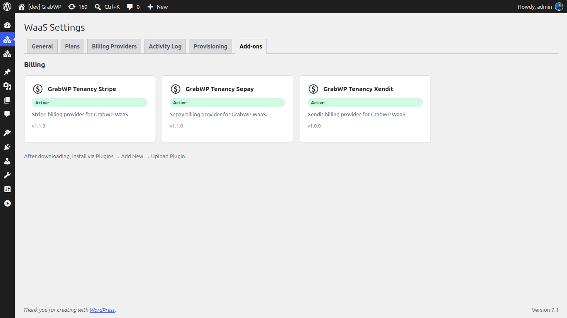567x318 pixels.
Task: Click the WaaS Settings page title
Action: click(54, 27)
